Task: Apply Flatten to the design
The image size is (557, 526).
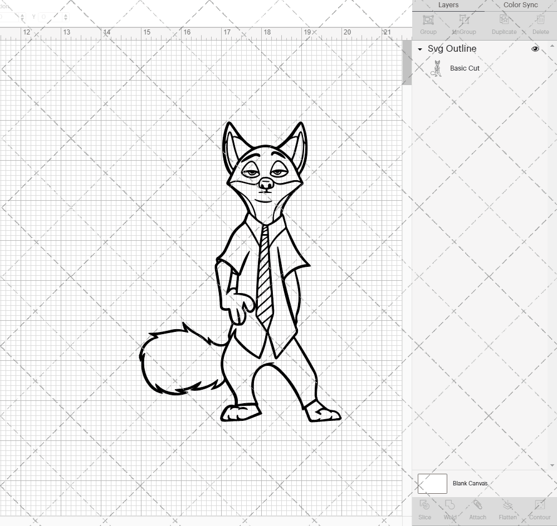Action: tap(507, 510)
